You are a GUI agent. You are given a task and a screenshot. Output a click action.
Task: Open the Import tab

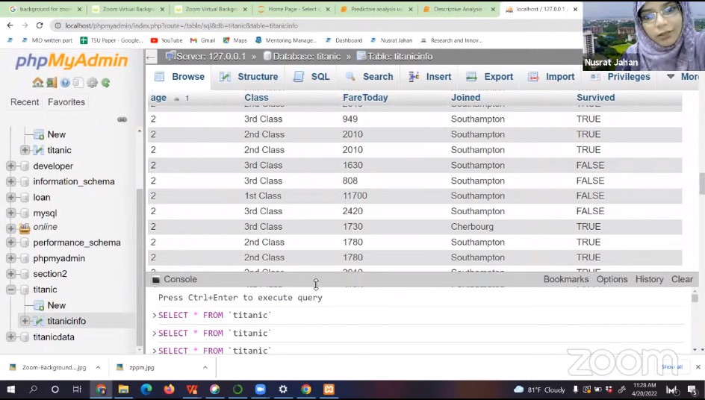point(551,77)
